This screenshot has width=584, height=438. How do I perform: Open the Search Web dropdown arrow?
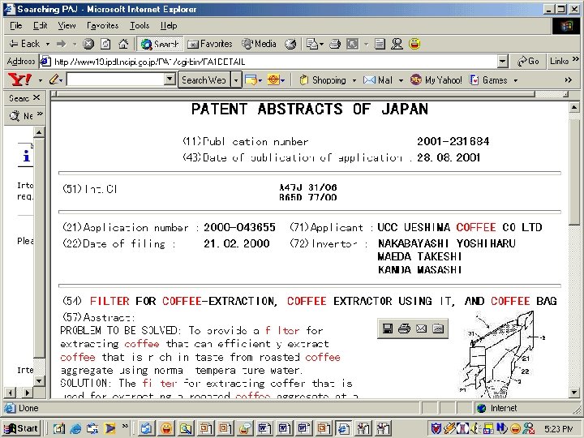point(236,80)
